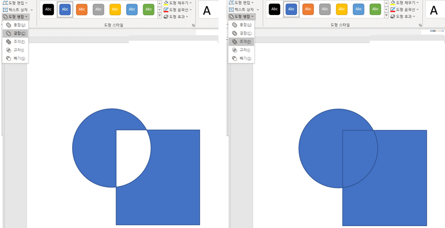Choose 빼기(S) in right screenshot's merge menu
The width and height of the screenshot is (445, 228).
[x=241, y=59]
